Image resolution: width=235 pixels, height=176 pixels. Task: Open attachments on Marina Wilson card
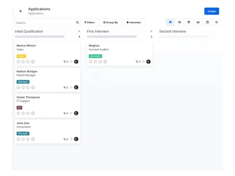click(66, 61)
